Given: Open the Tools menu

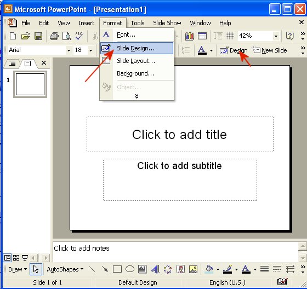Looking at the screenshot, I should [x=138, y=23].
